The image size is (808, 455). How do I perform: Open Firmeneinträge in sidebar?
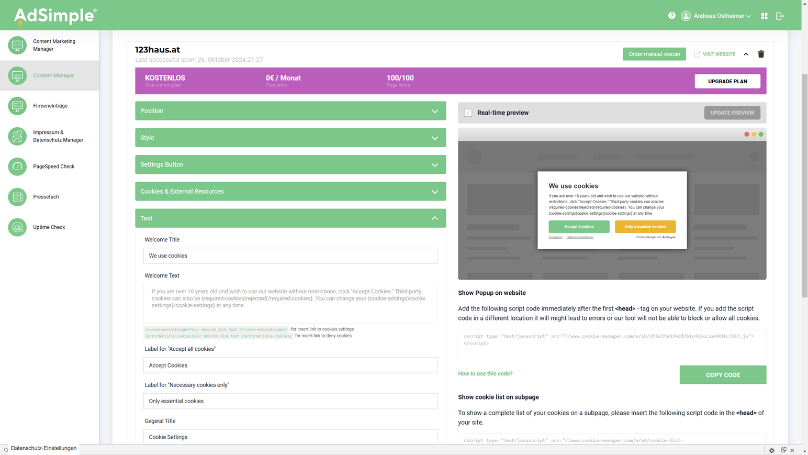click(x=50, y=106)
